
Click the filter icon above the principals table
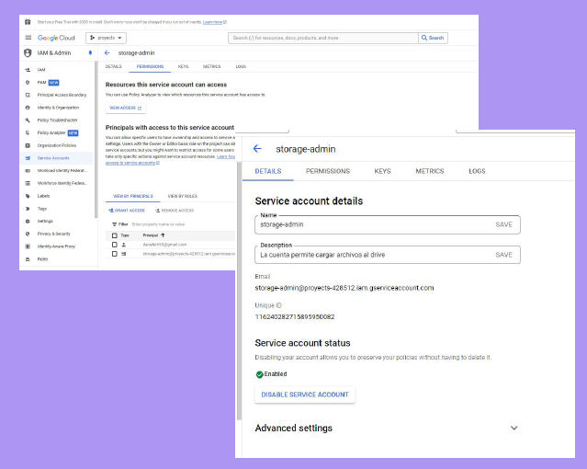click(115, 224)
